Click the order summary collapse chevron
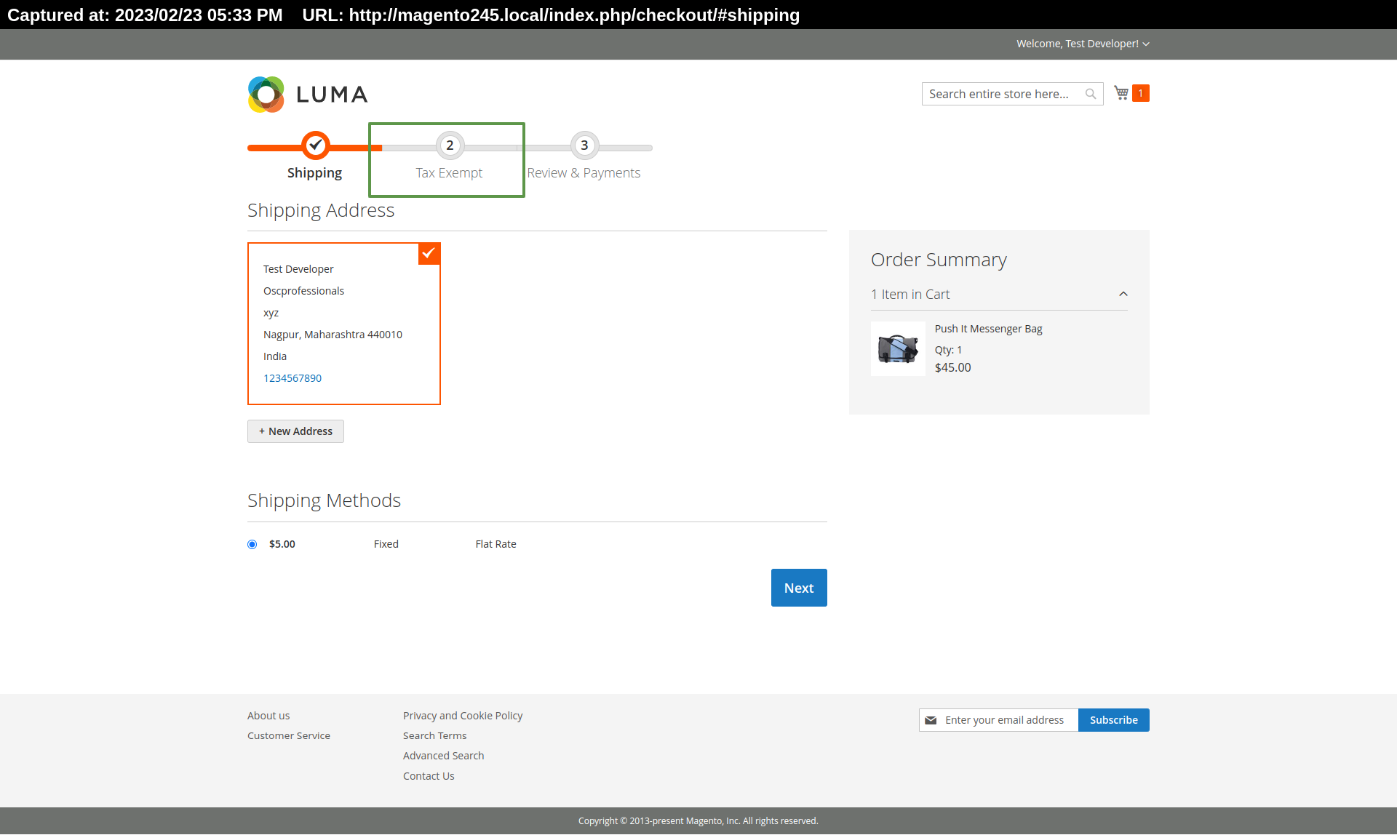Viewport: 1397px width, 835px height. tap(1123, 295)
